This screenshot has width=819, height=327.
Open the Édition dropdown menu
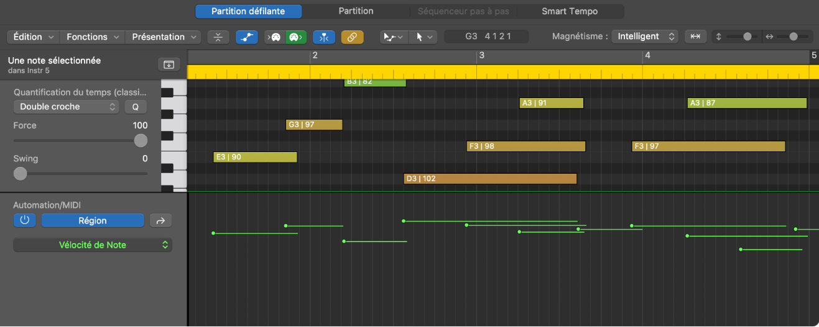(34, 37)
